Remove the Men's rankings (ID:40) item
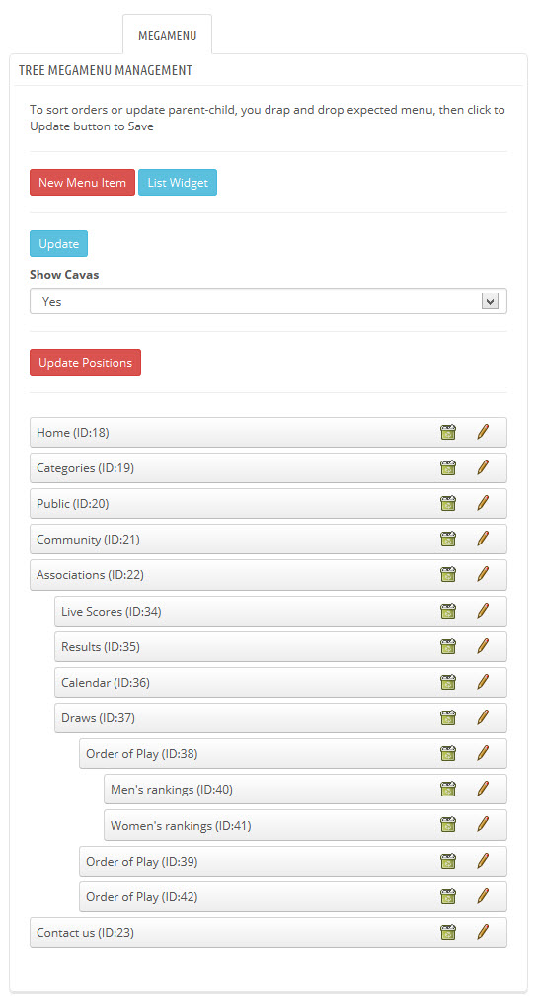 pyautogui.click(x=448, y=789)
